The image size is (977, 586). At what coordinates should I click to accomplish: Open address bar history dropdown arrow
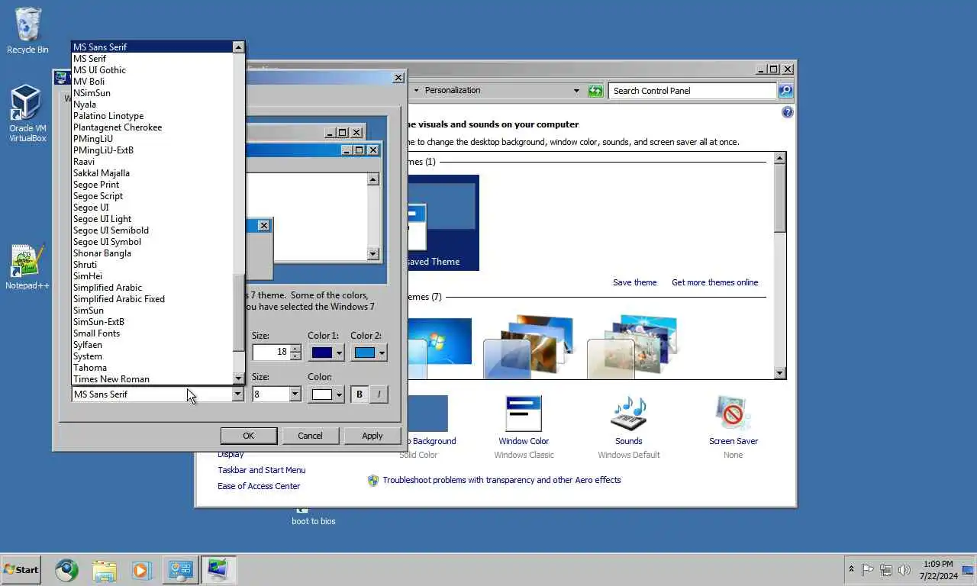pos(576,91)
